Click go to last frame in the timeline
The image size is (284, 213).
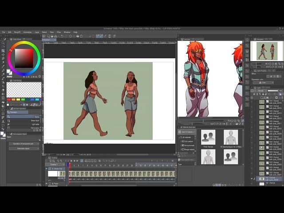pos(77,161)
